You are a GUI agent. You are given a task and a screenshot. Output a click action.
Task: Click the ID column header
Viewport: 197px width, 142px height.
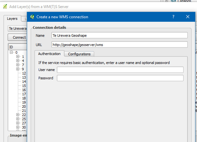pos(18,47)
